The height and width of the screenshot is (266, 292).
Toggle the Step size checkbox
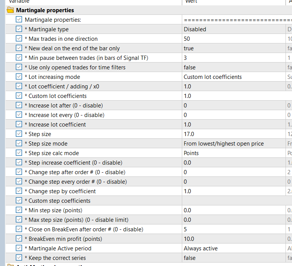(19, 134)
